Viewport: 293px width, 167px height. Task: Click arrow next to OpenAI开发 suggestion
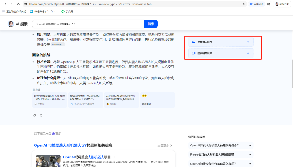click(250, 145)
